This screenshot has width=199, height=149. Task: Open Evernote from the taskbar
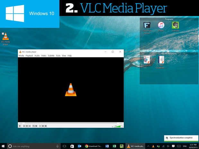[122, 146]
